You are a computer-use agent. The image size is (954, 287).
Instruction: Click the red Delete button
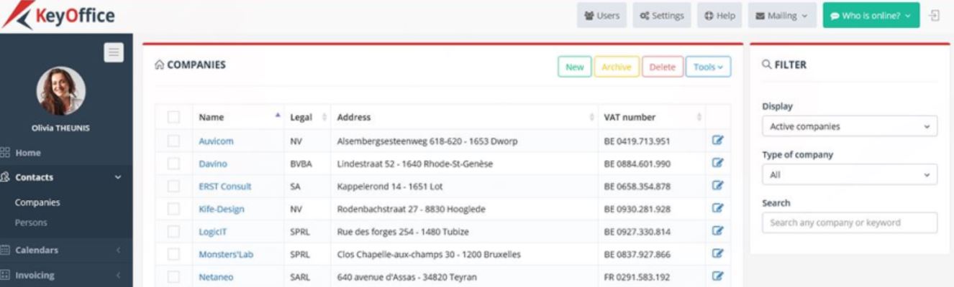pos(663,67)
